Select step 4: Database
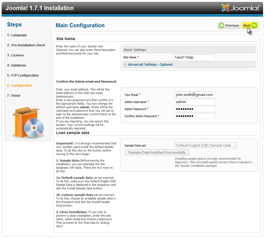 coord(17,65)
